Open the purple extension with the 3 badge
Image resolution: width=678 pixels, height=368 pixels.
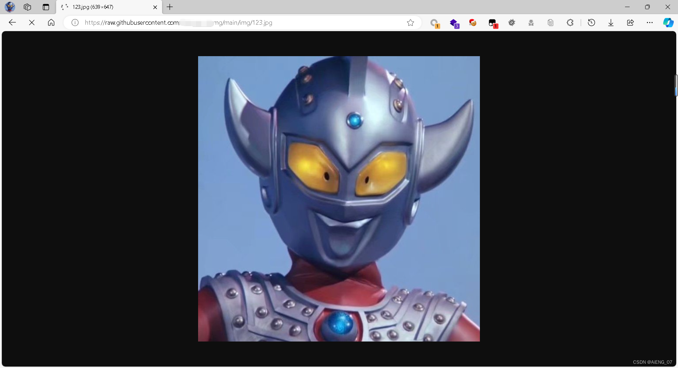[x=454, y=23]
